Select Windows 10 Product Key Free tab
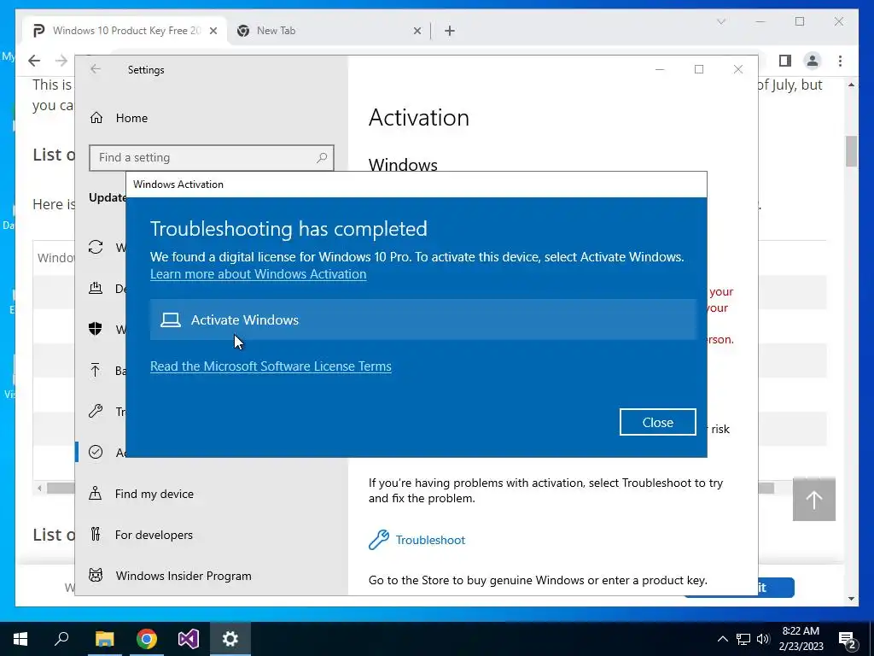 [125, 31]
